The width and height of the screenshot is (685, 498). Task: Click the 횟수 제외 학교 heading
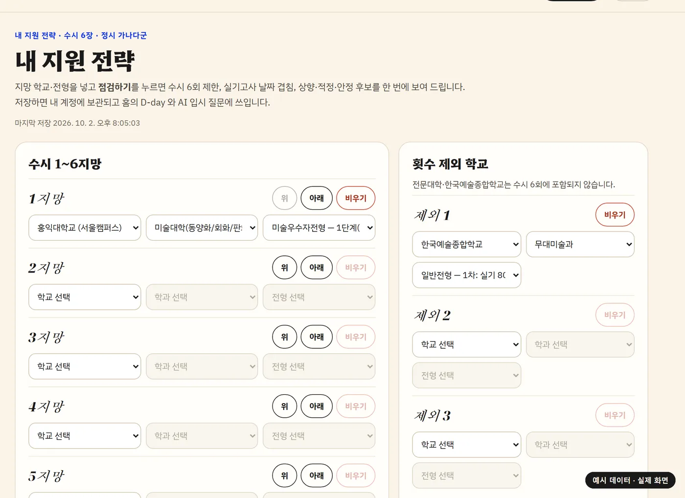pos(451,164)
